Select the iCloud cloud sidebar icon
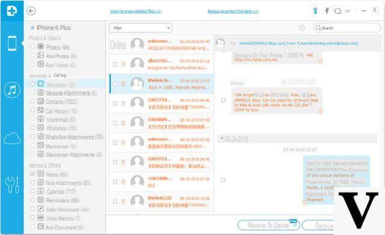This screenshot has height=235, width=385. [x=12, y=139]
